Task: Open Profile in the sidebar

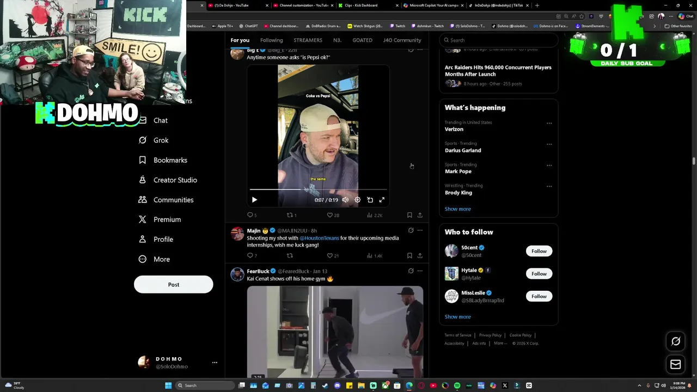Action: point(156,240)
